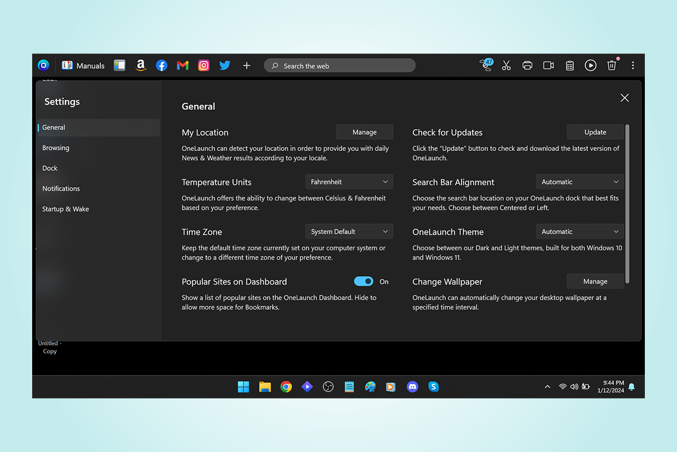Select Startup & Wake in sidebar
677x452 pixels.
click(x=65, y=209)
